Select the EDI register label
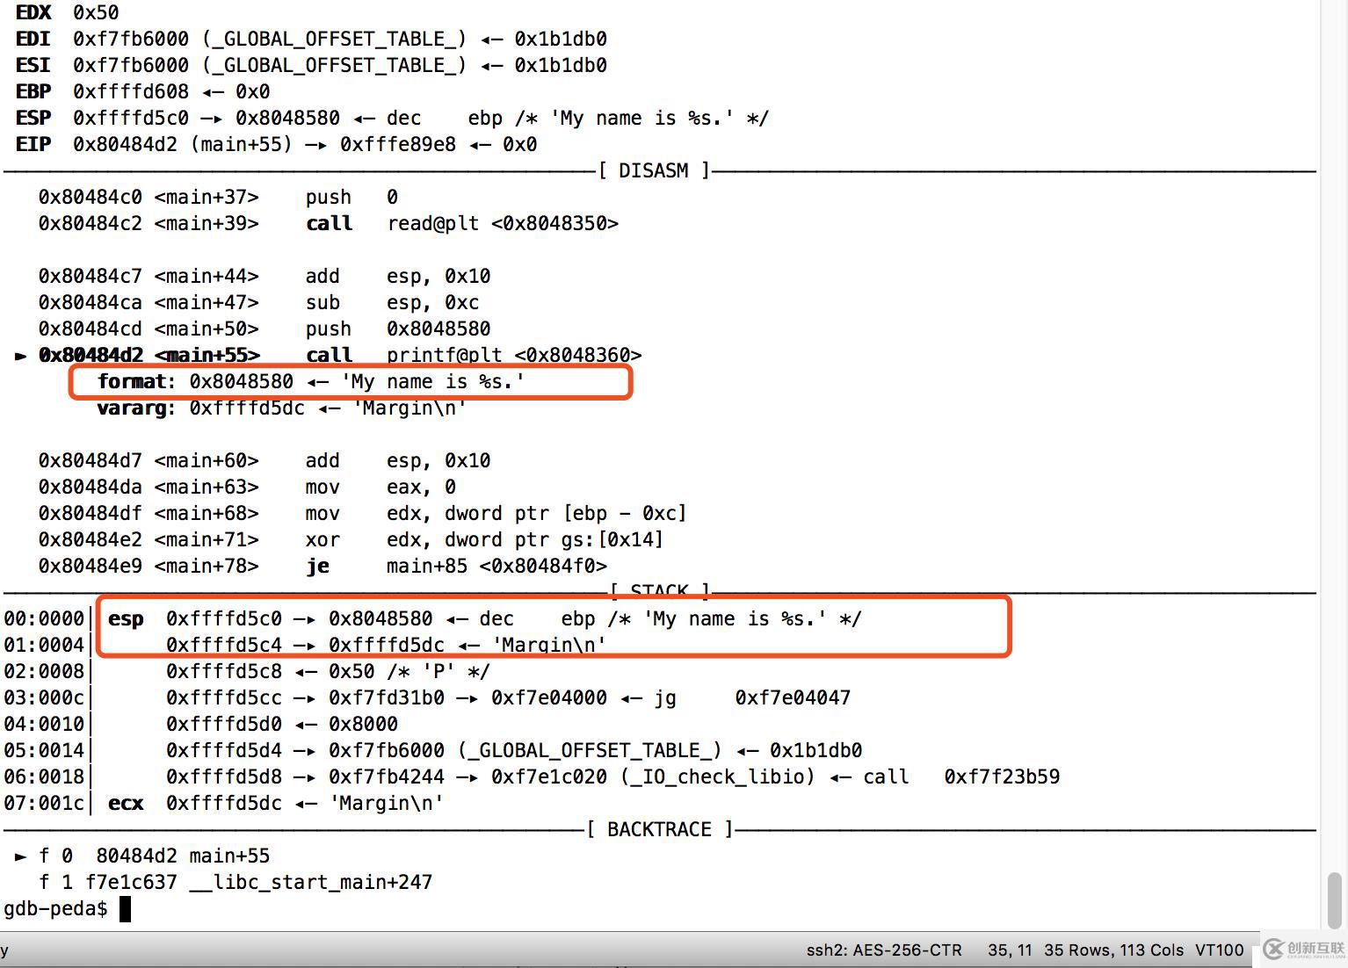Viewport: 1348px width, 968px height. (x=33, y=39)
